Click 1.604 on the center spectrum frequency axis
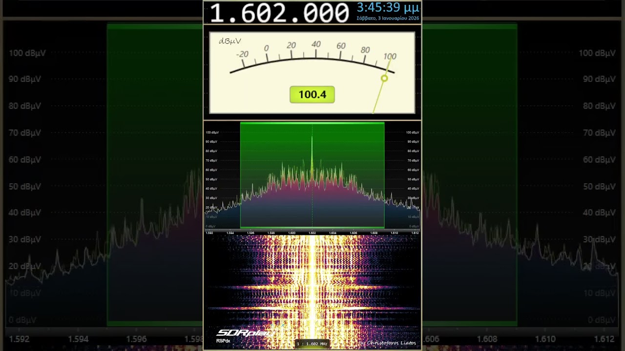 pos(333,233)
